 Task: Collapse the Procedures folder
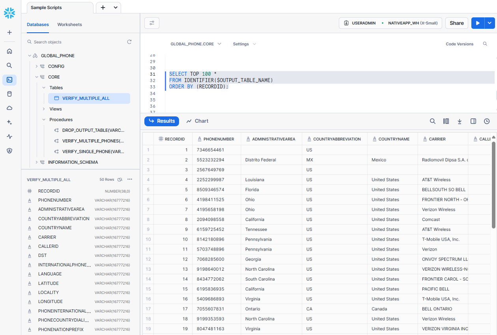point(44,120)
